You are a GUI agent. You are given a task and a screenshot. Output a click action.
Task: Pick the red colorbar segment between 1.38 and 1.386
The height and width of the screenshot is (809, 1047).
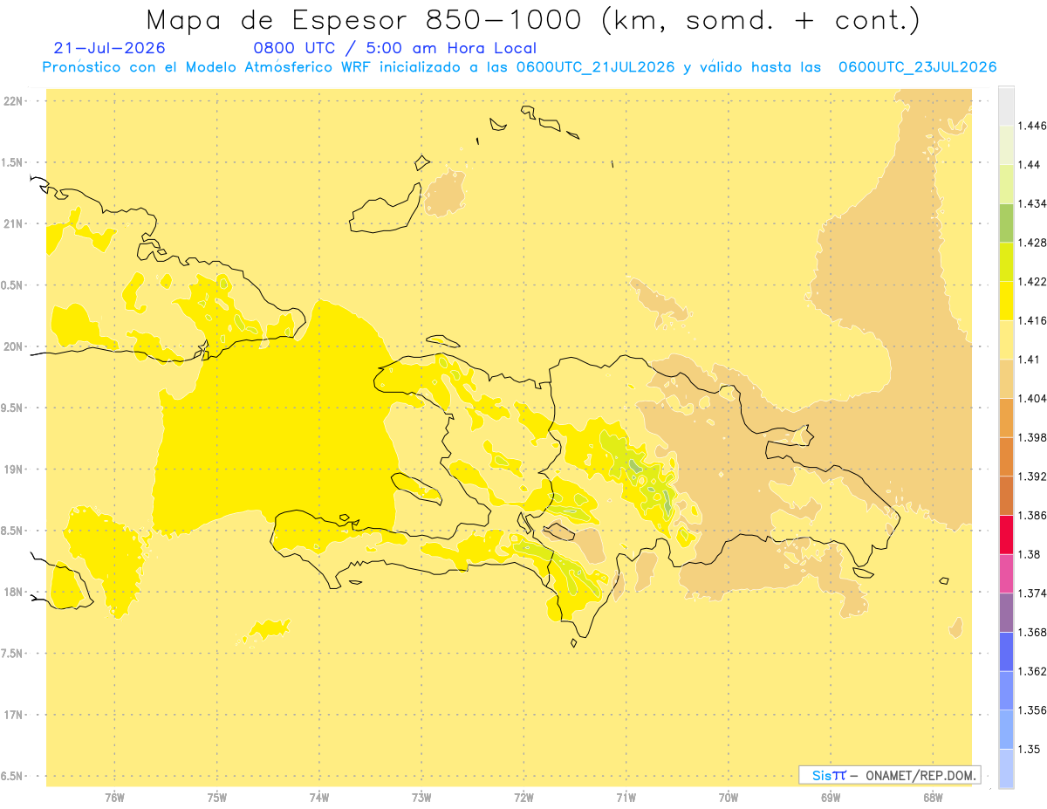(x=1006, y=535)
